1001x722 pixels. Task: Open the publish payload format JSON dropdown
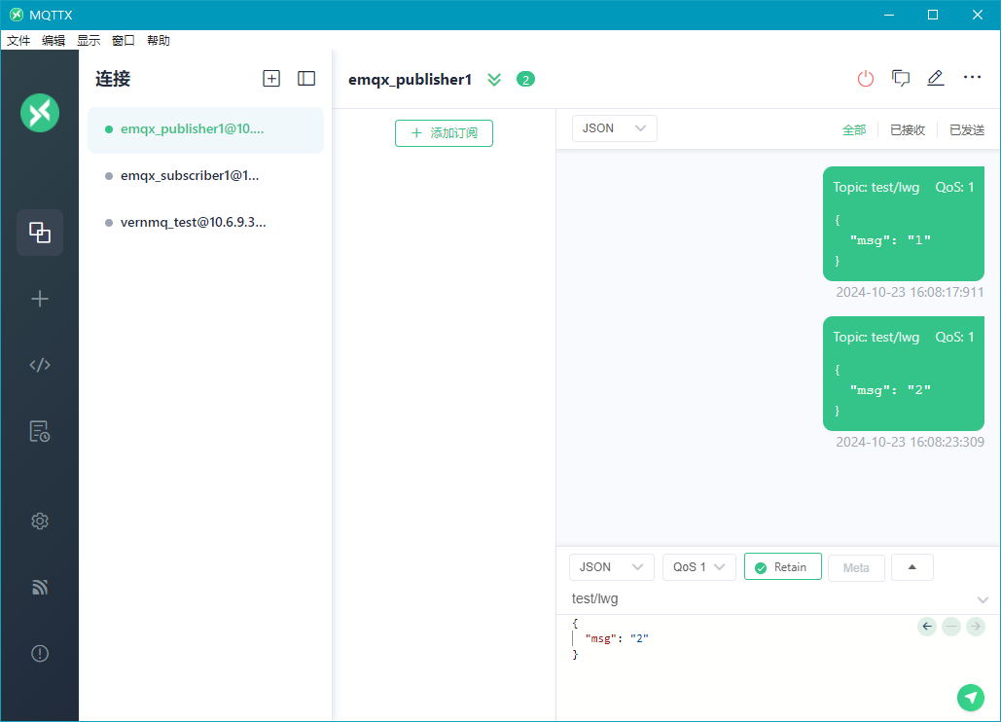coord(612,567)
